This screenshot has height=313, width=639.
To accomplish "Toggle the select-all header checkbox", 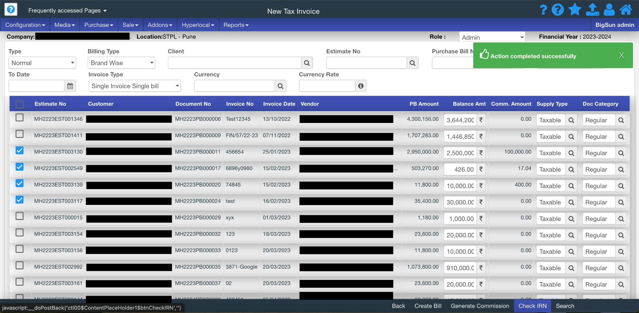I will pos(19,104).
